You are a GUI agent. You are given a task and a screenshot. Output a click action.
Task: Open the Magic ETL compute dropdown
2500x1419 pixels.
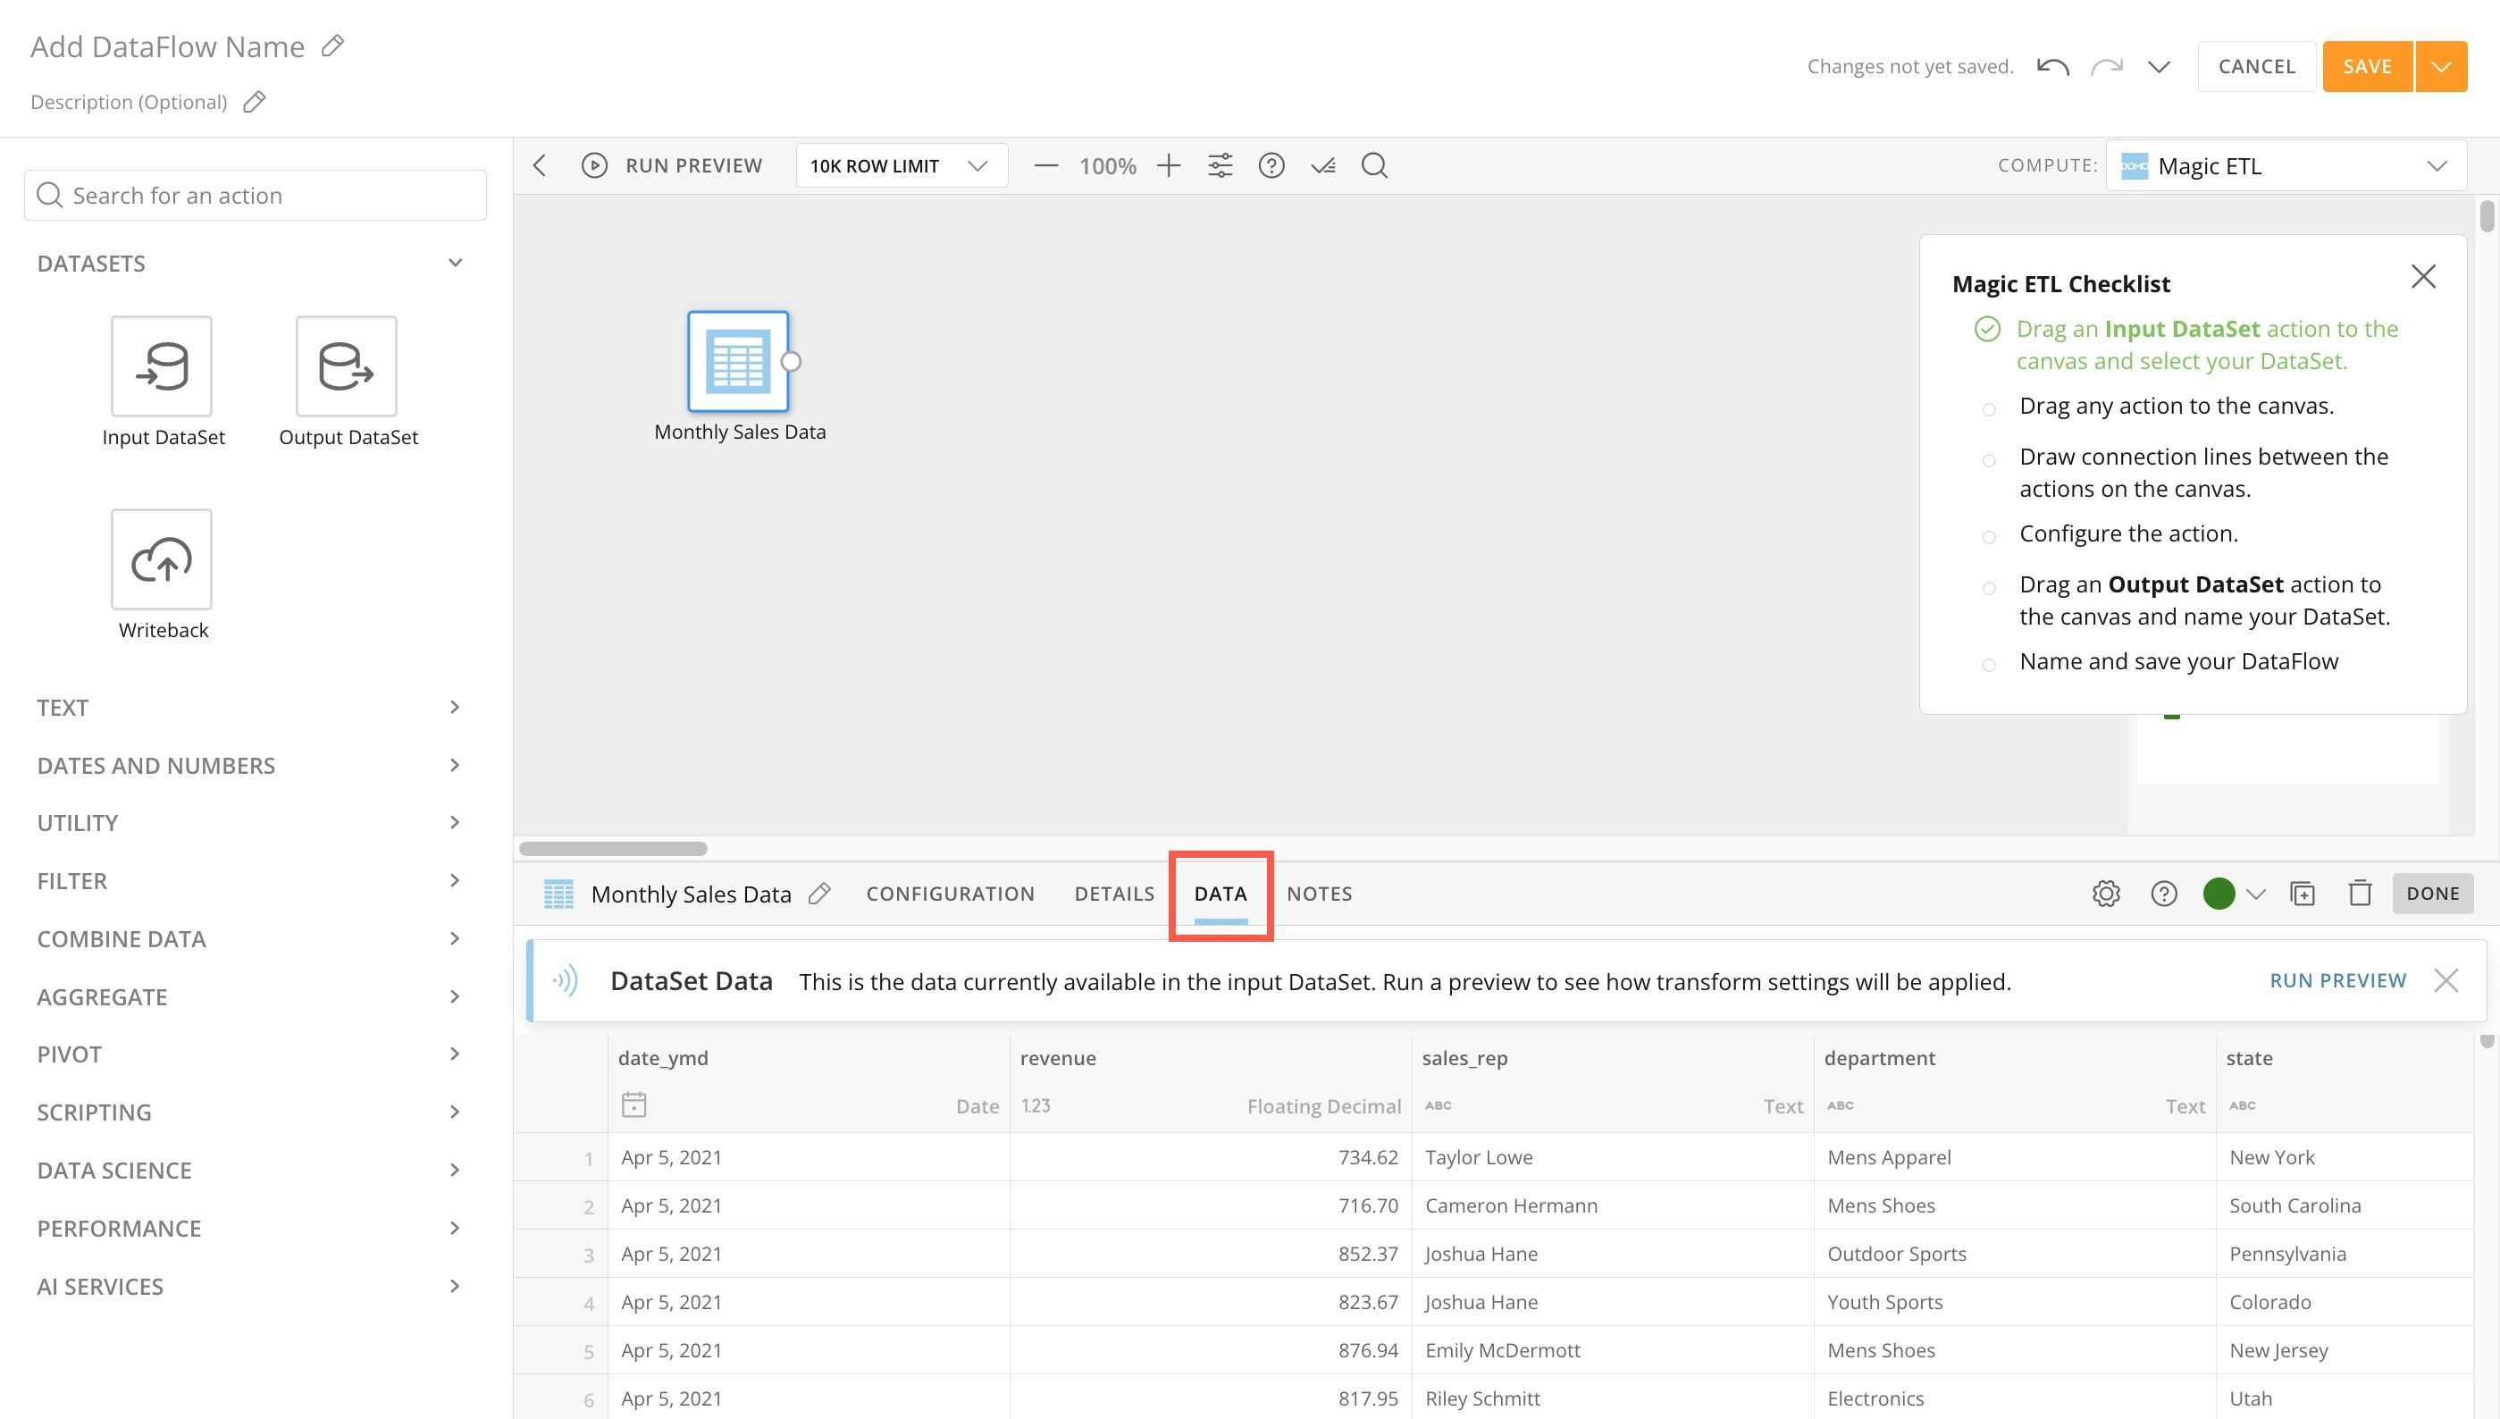point(2286,165)
